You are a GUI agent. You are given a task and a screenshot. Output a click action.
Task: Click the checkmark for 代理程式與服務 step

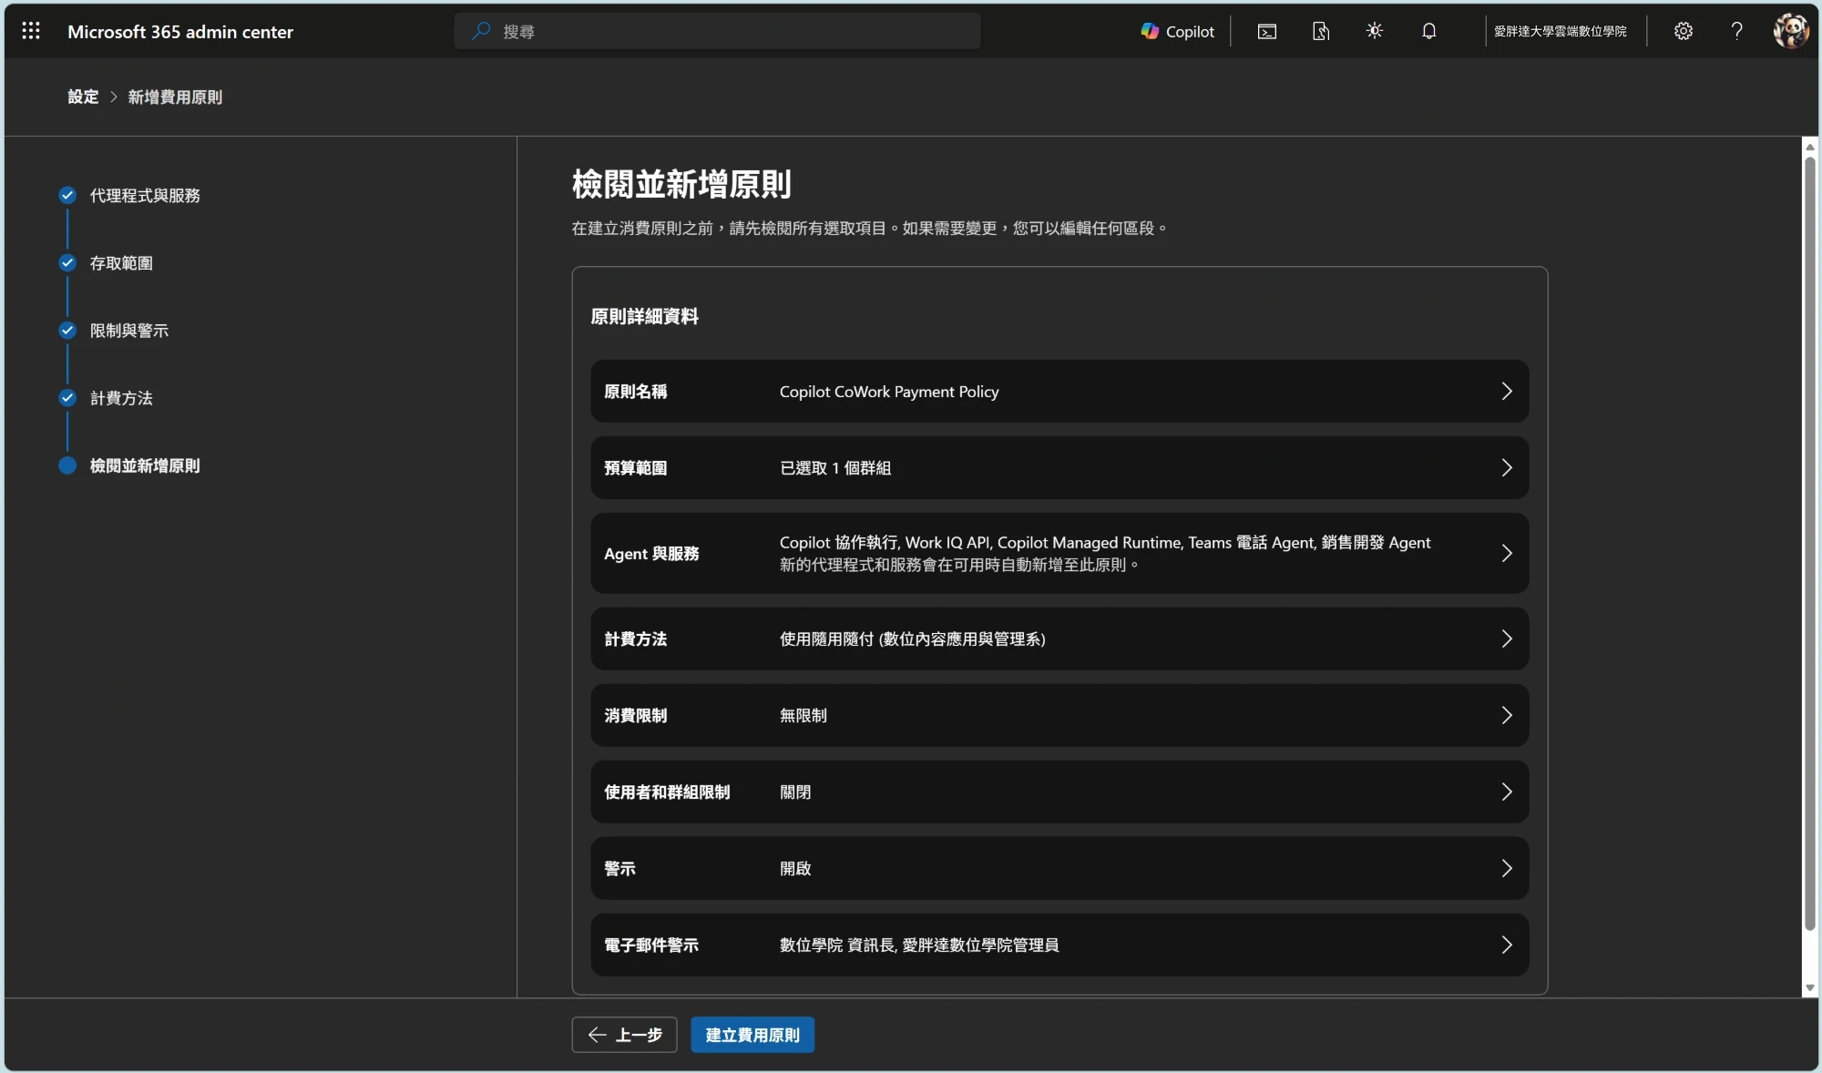(67, 195)
